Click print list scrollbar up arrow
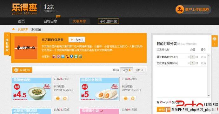219x114 pixels. tap(209, 56)
